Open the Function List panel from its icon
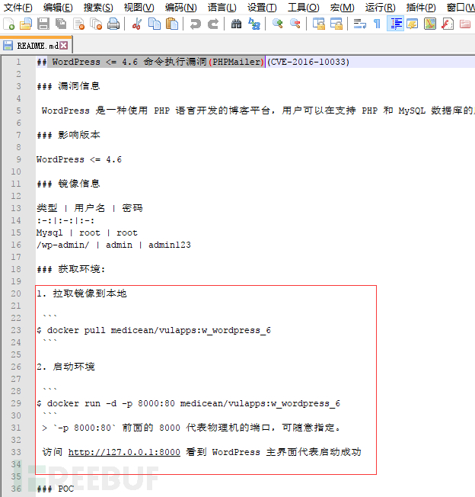The width and height of the screenshot is (475, 497). (448, 24)
